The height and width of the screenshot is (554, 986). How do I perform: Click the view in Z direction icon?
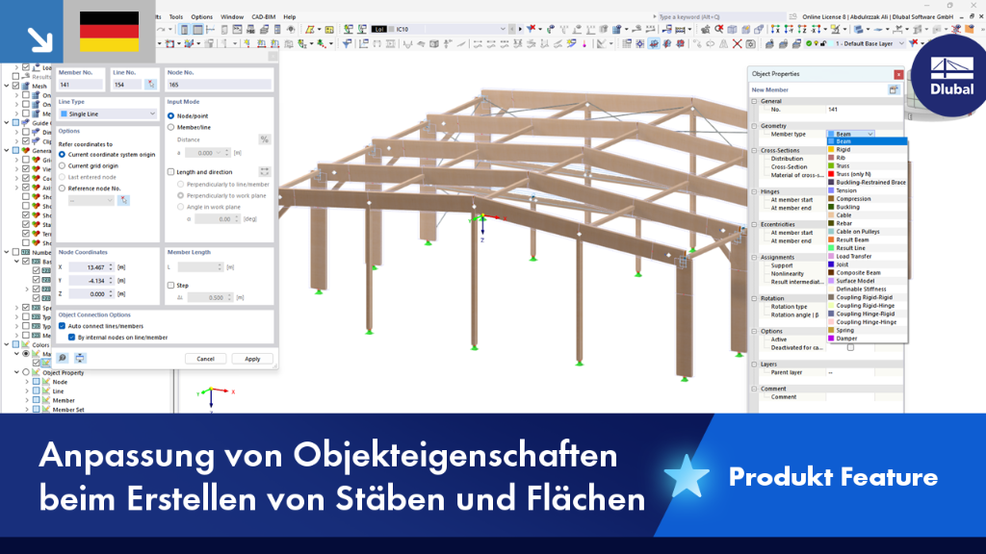[x=802, y=30]
